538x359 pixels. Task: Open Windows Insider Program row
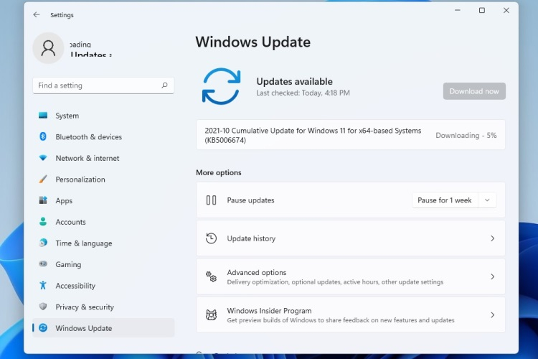coord(350,314)
